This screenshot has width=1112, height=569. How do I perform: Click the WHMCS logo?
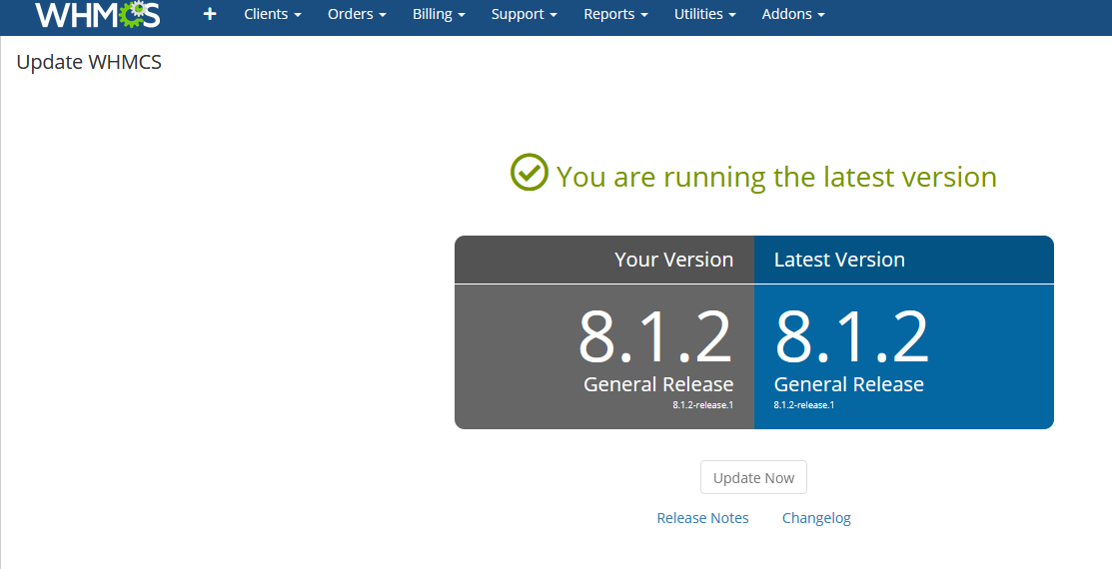click(98, 15)
